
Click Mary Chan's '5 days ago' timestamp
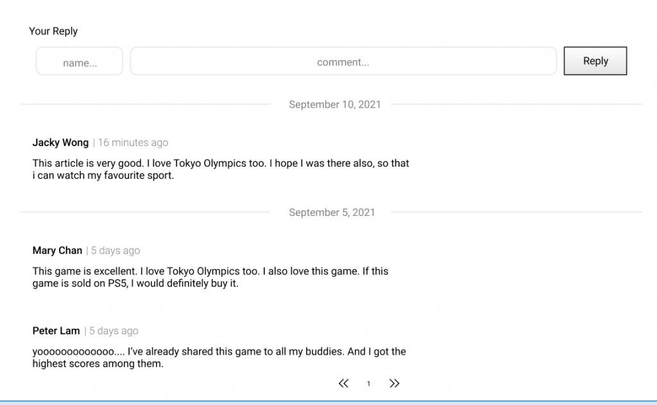coord(115,251)
